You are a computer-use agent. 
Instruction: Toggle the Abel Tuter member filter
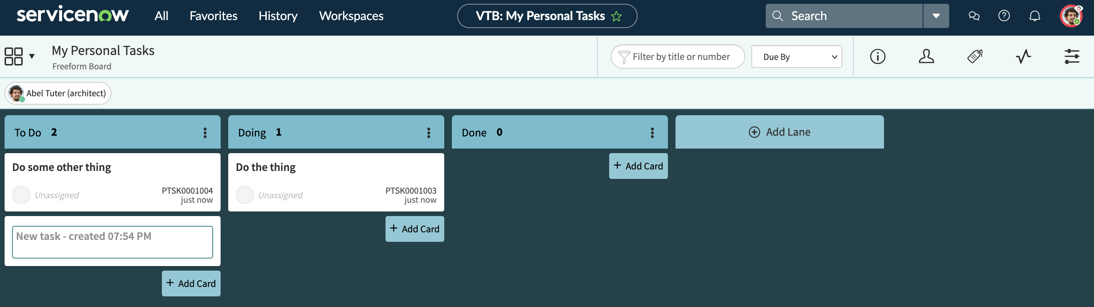(58, 93)
